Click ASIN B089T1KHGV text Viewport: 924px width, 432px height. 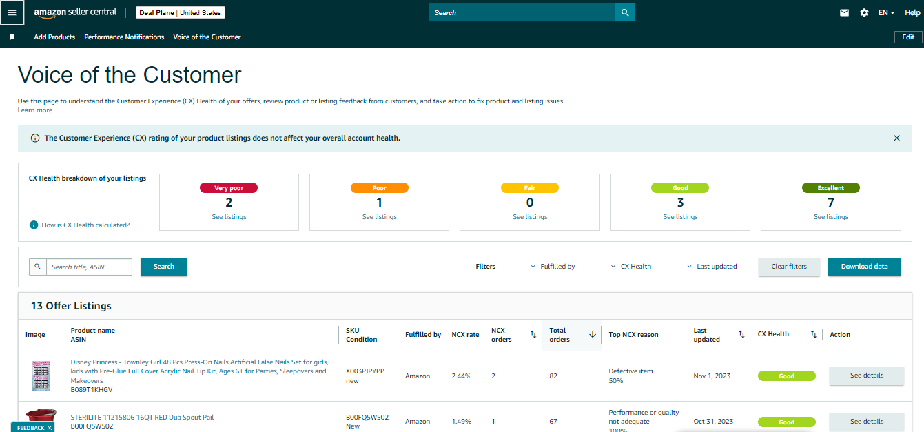tap(92, 390)
